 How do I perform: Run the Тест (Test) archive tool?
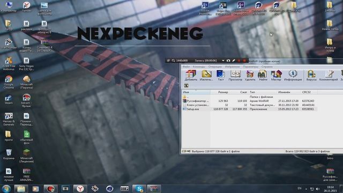coord(220,76)
